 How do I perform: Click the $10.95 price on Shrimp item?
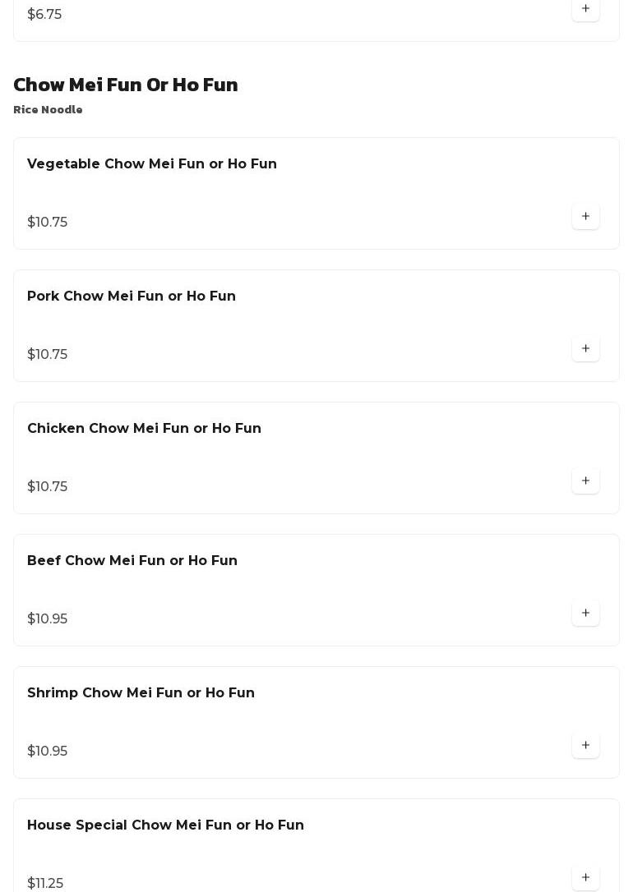pyautogui.click(x=48, y=752)
